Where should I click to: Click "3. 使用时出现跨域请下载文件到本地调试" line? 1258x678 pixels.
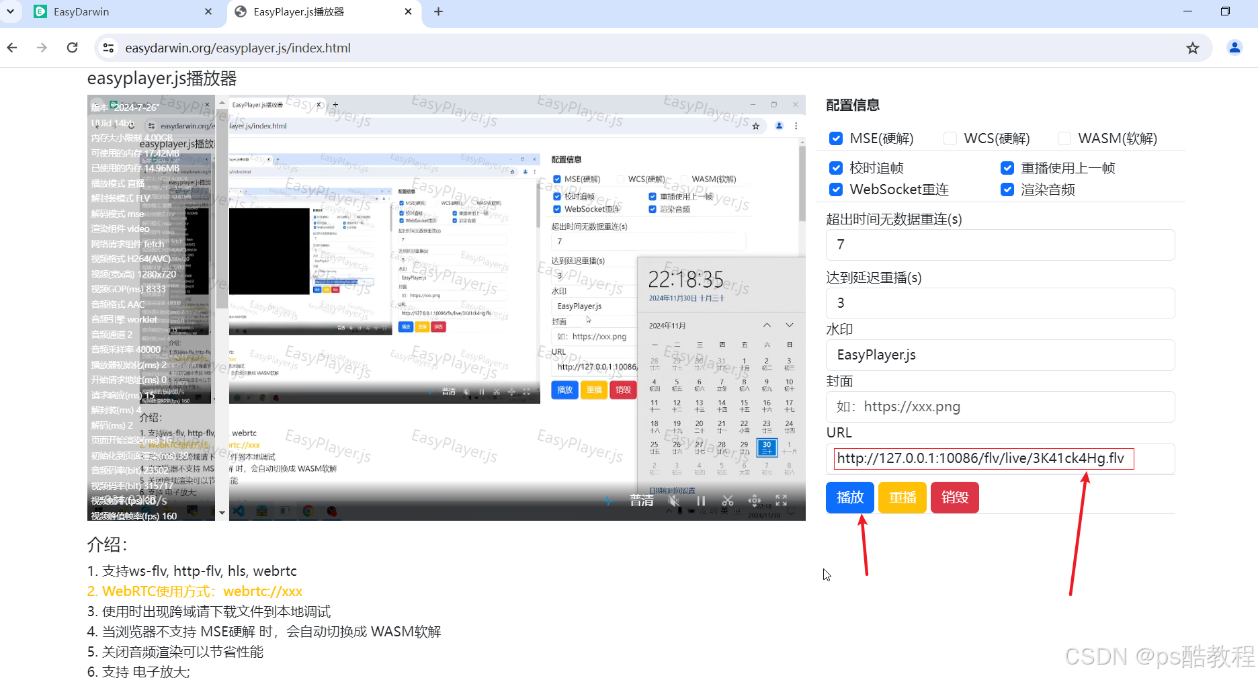pos(209,611)
